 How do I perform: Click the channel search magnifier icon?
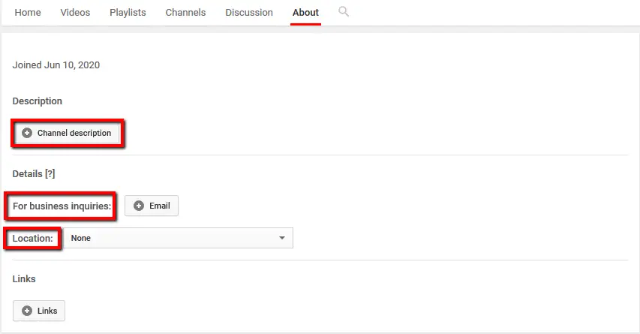coord(344,12)
